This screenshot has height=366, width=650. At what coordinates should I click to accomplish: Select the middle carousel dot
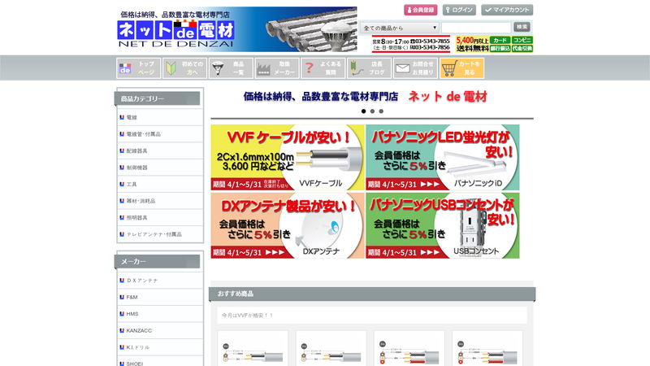372,111
